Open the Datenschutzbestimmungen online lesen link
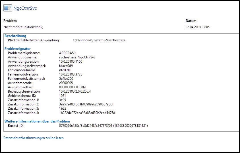This screenshot has height=153, width=240. (x=33, y=138)
